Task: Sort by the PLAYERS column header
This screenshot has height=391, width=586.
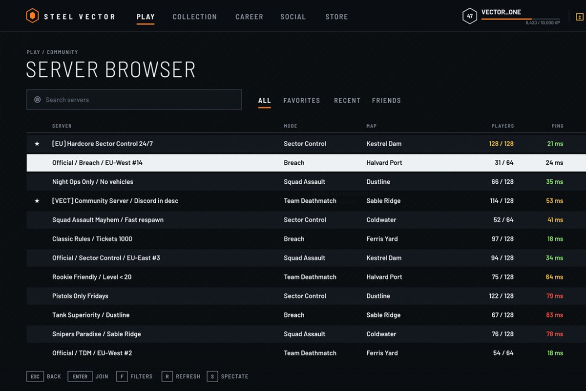Action: (x=502, y=126)
